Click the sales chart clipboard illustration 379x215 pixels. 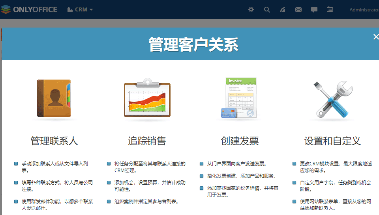coord(147,98)
